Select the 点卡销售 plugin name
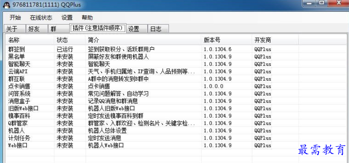Screen dimensions: 349x163 (19, 86)
